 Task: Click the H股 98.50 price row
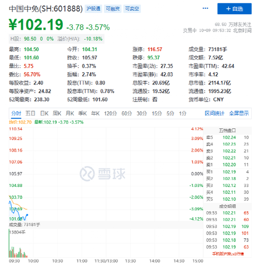[x=57, y=39]
